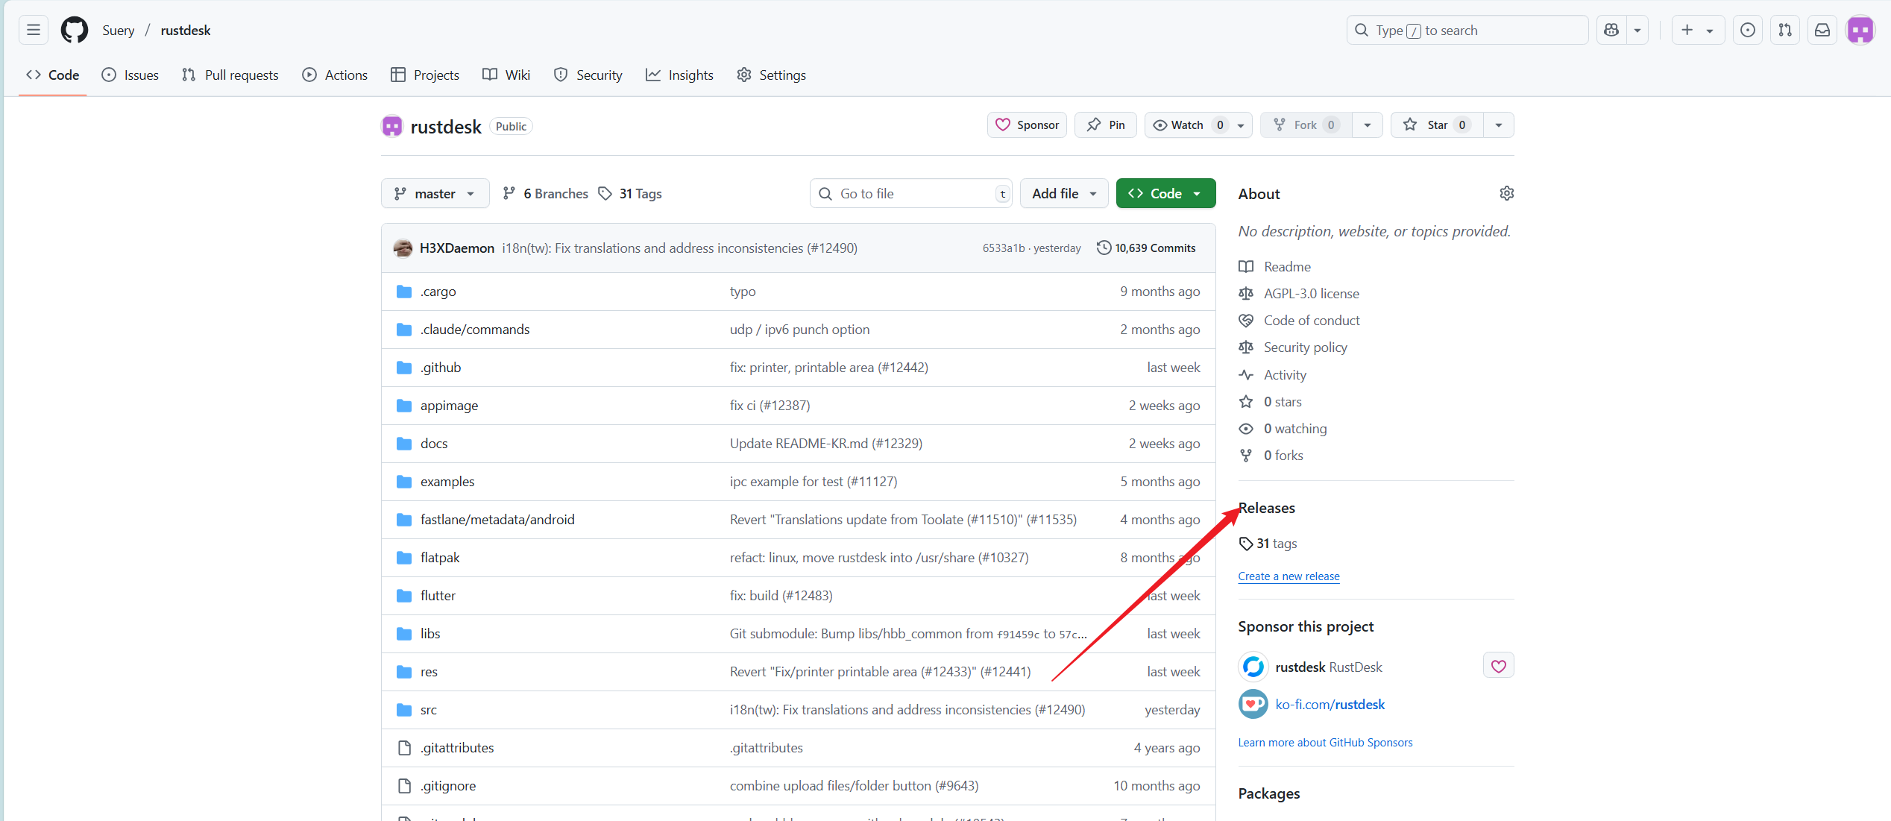Switch to the Pull requests tab
The width and height of the screenshot is (1891, 821).
230,75
